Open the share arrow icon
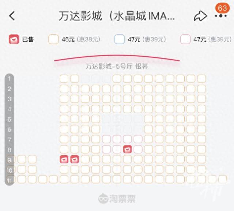The width and height of the screenshot is (234, 211). coord(200,16)
